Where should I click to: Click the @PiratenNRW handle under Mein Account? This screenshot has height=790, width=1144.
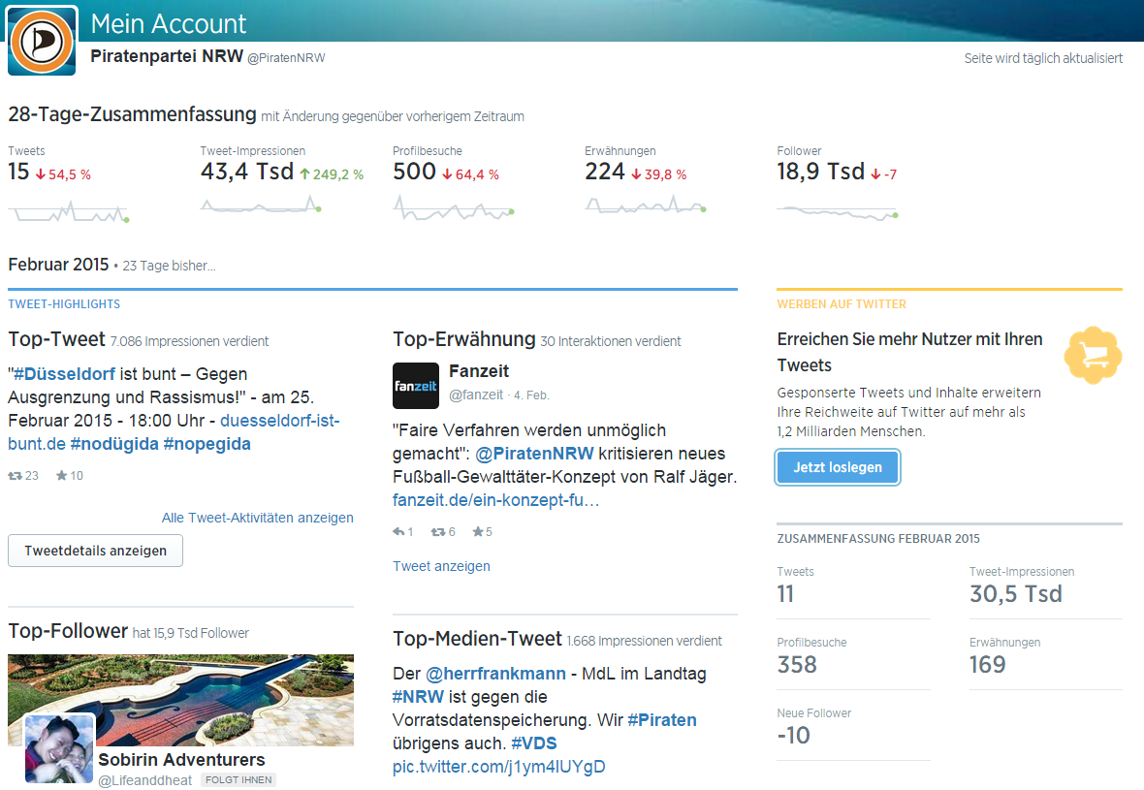(286, 58)
